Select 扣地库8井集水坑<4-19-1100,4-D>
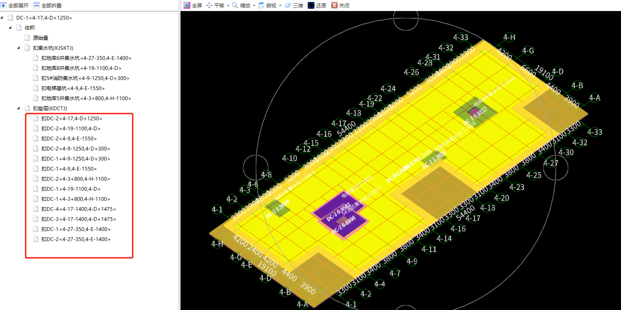The width and height of the screenshot is (621, 310). pos(81,68)
